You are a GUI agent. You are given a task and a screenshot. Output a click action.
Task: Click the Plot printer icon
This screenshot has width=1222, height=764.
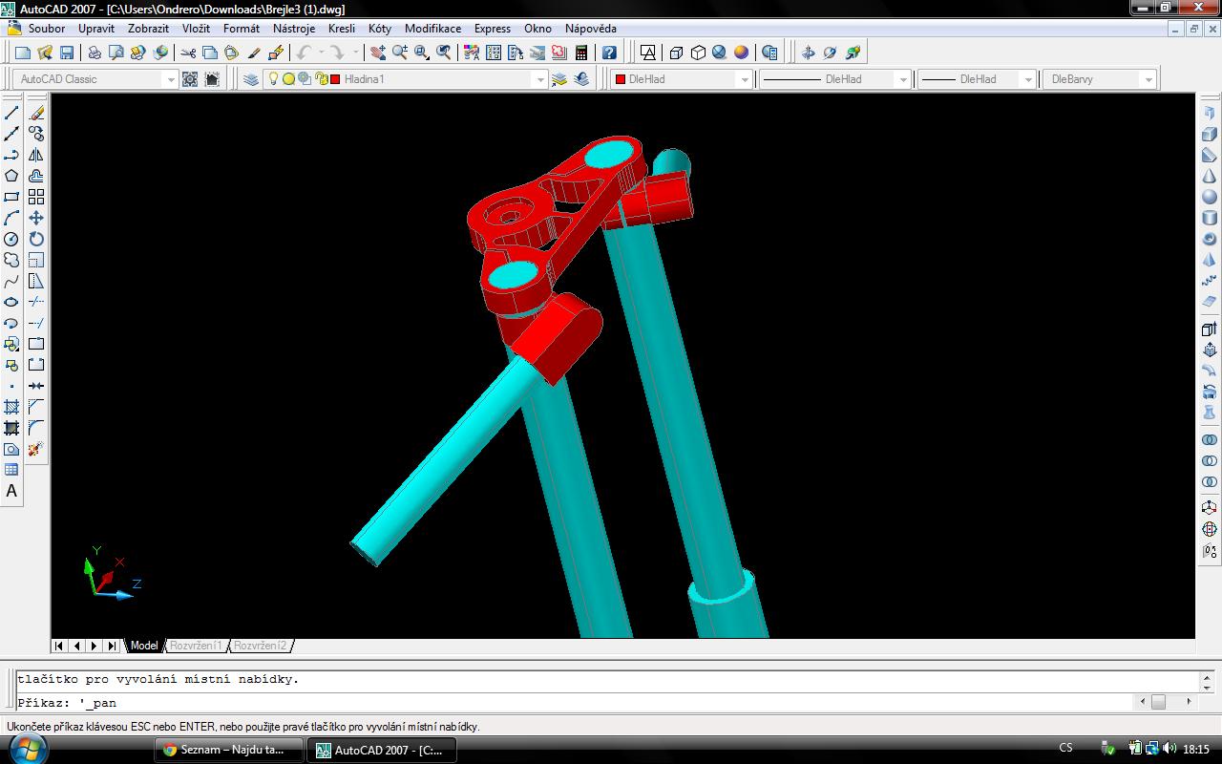point(95,53)
